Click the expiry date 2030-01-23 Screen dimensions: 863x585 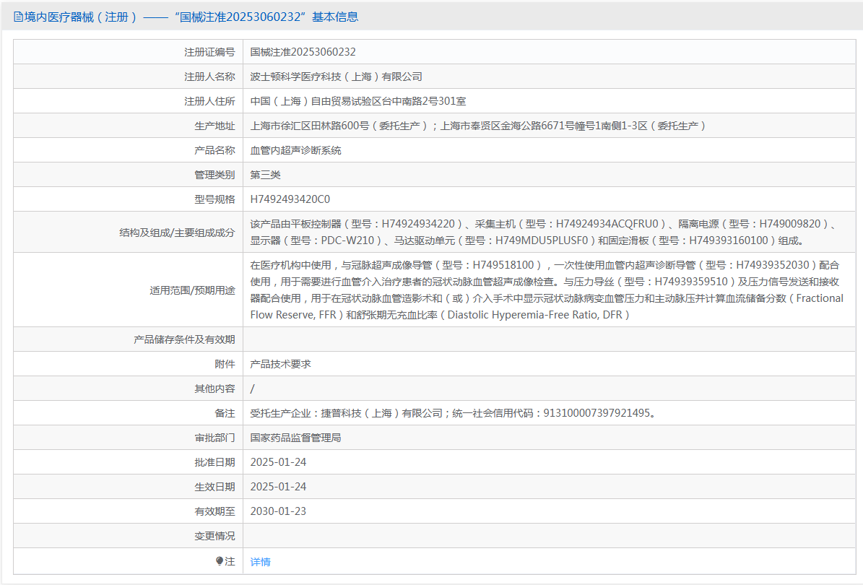278,511
